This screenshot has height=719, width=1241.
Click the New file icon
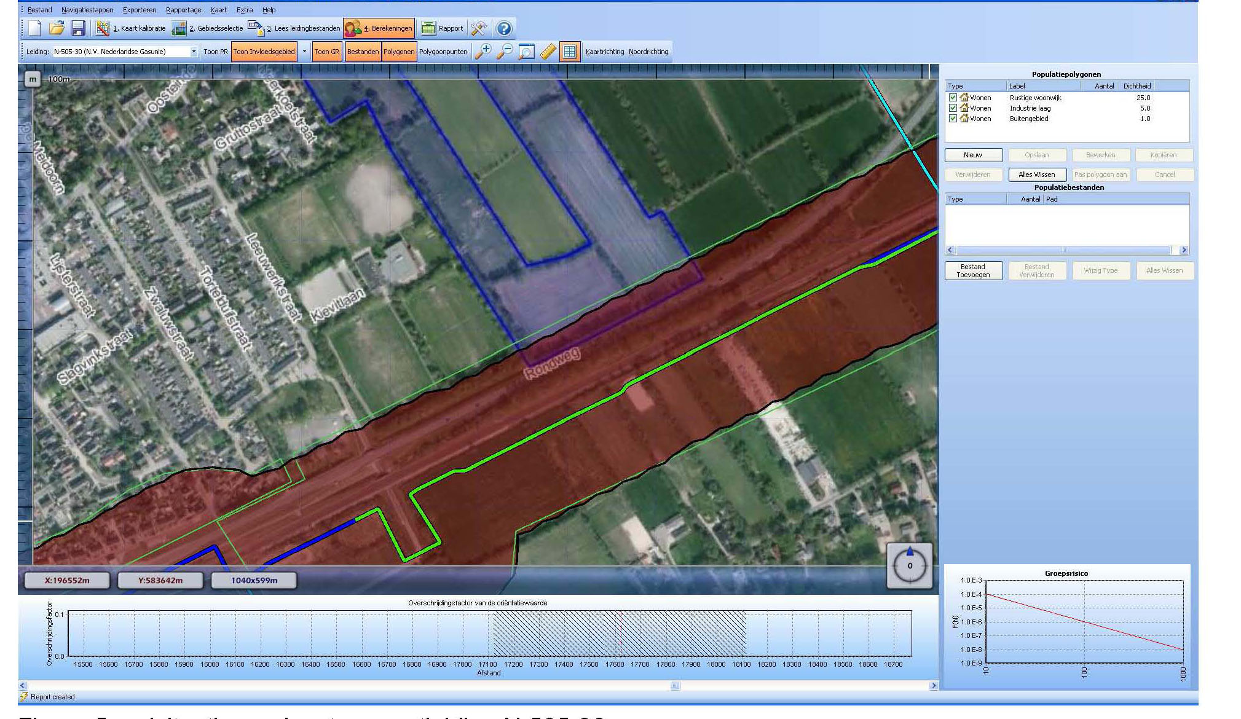(35, 28)
